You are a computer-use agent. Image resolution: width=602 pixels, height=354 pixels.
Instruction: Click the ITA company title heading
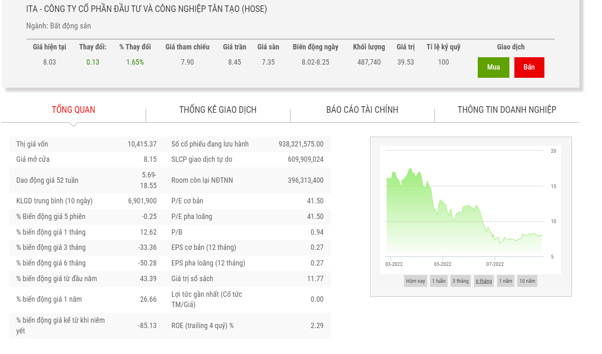[146, 9]
